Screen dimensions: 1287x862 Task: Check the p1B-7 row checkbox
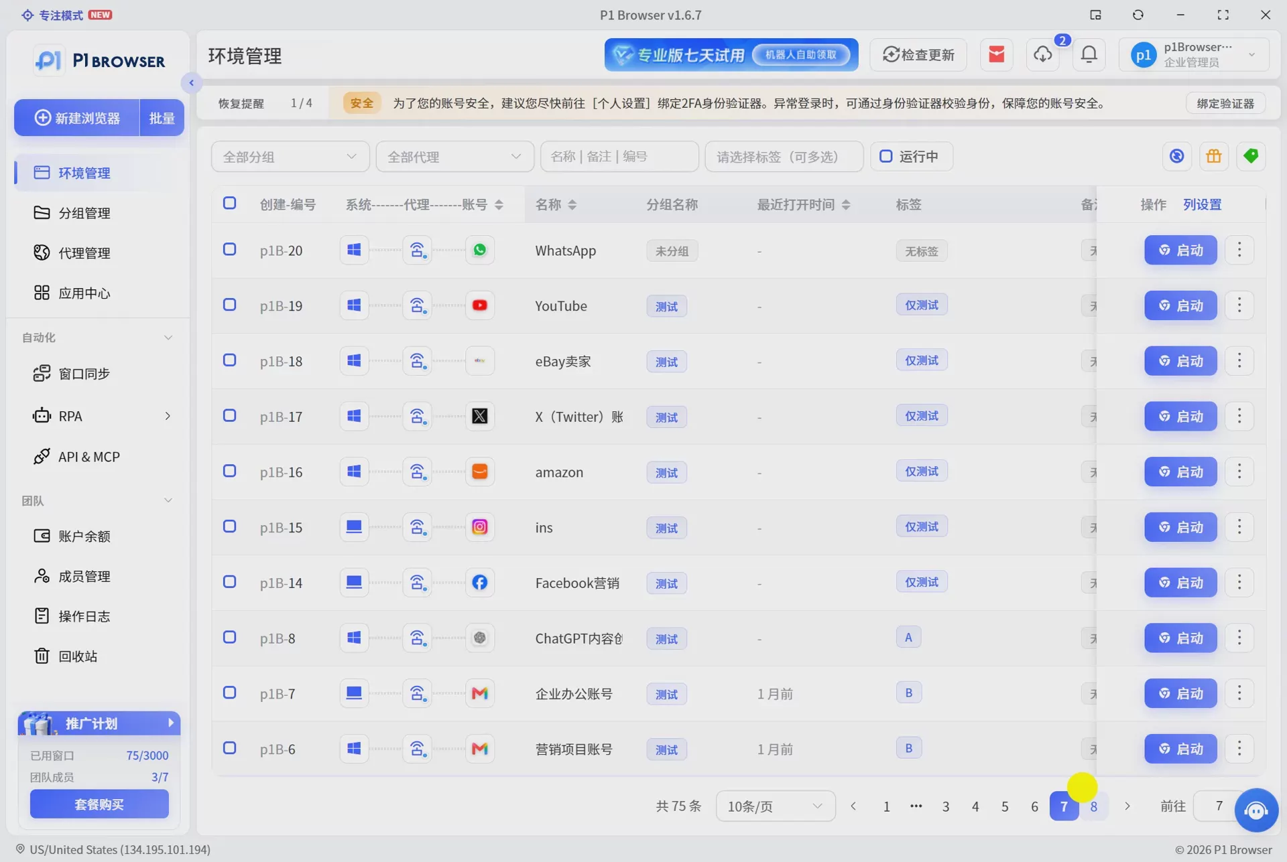(x=229, y=693)
